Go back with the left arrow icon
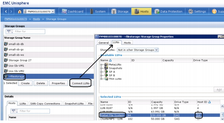 (x=6, y=12)
